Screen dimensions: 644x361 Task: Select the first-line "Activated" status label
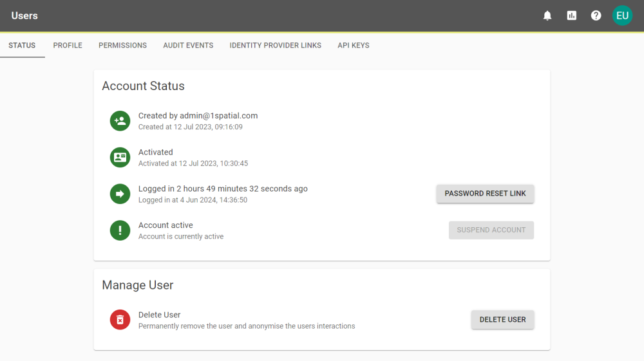(x=156, y=153)
